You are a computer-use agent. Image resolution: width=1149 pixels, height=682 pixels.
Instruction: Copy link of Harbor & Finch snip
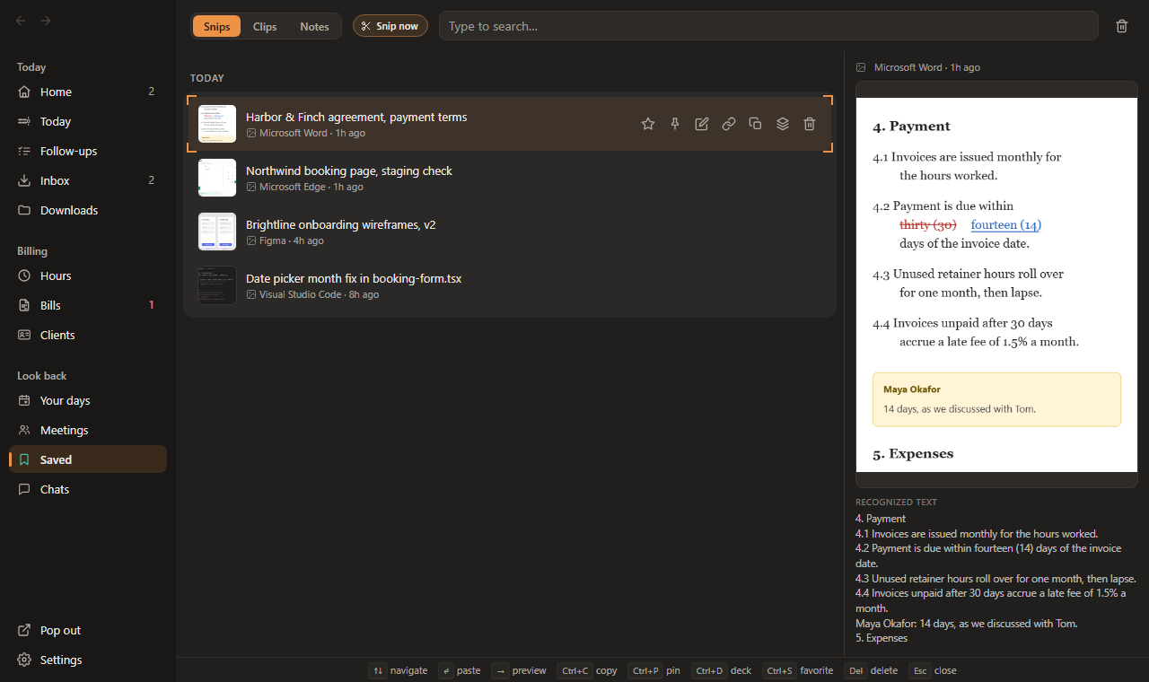point(729,124)
